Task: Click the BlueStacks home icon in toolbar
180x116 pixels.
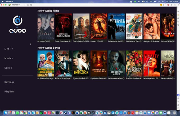Action: pyautogui.click(x=28, y=5)
